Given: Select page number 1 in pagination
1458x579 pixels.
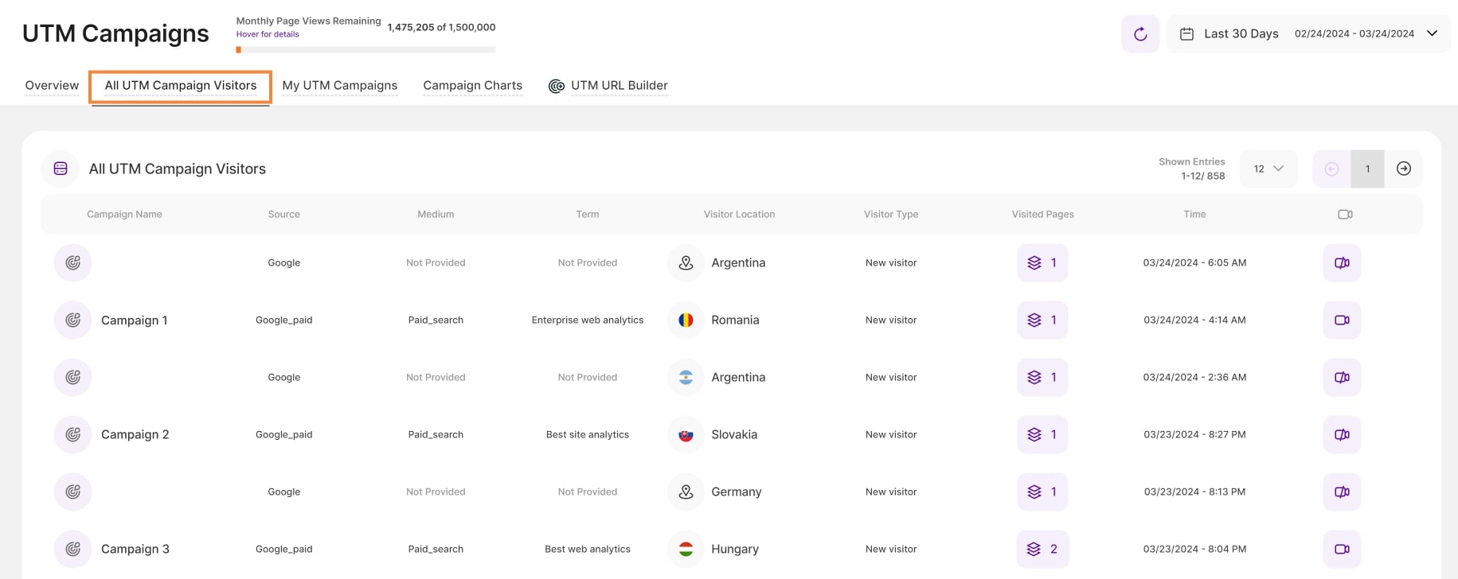Looking at the screenshot, I should pos(1367,169).
